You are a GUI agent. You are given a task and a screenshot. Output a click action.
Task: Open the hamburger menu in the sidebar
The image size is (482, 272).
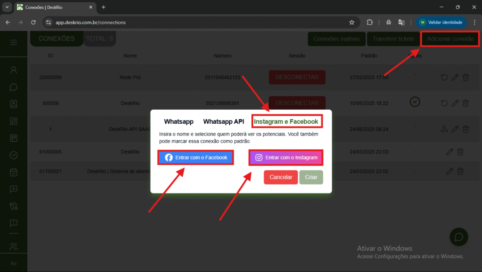[x=14, y=42]
